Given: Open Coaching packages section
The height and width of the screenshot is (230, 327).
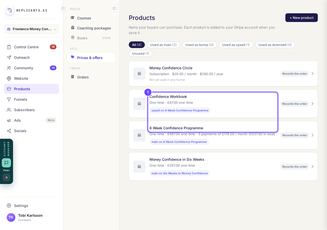Looking at the screenshot, I should click(x=91, y=28).
